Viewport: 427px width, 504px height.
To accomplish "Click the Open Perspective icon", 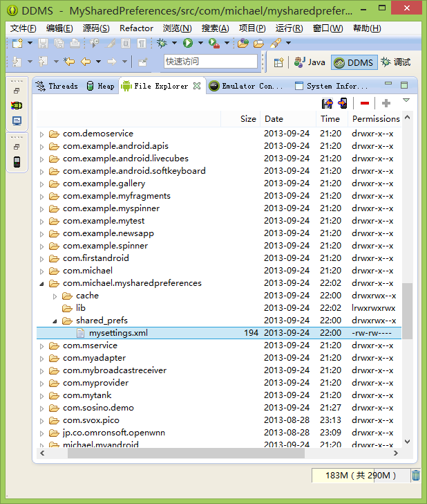I will tap(278, 62).
